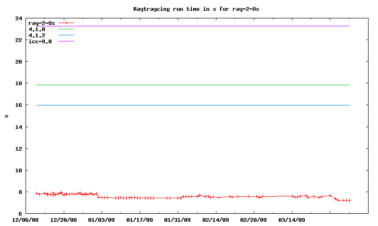Click the red ray-2-Os legend line sample
The width and height of the screenshot is (378, 226).
point(66,23)
